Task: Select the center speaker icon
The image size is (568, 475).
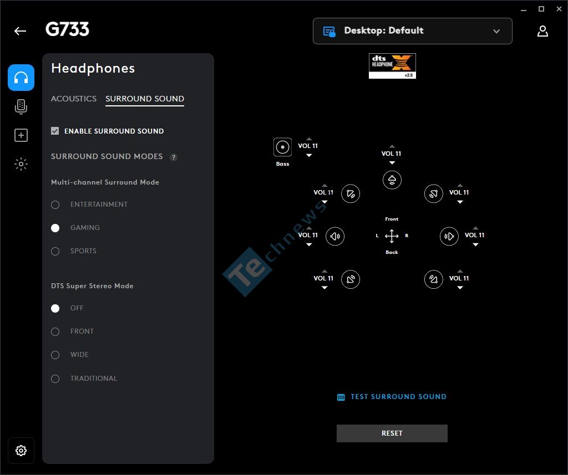Action: pos(392,180)
